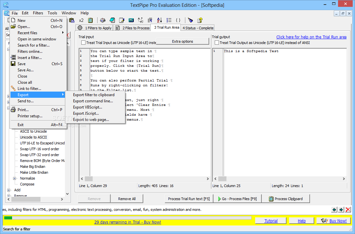Click the green play icon on Go - Process Files
The height and width of the screenshot is (234, 355).
(219, 199)
